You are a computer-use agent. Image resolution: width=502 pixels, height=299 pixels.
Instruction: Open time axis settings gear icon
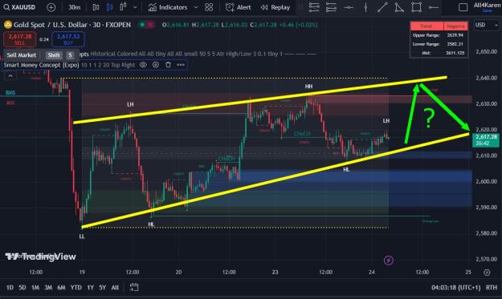487,273
